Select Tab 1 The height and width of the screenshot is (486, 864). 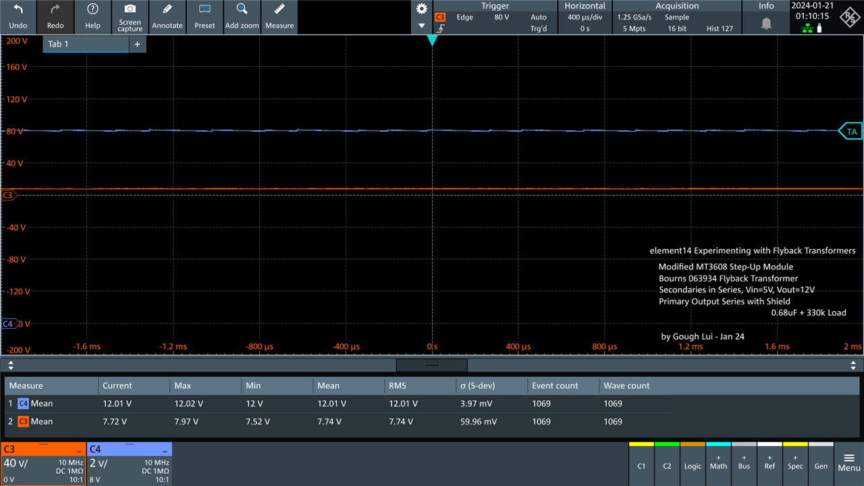tap(86, 44)
